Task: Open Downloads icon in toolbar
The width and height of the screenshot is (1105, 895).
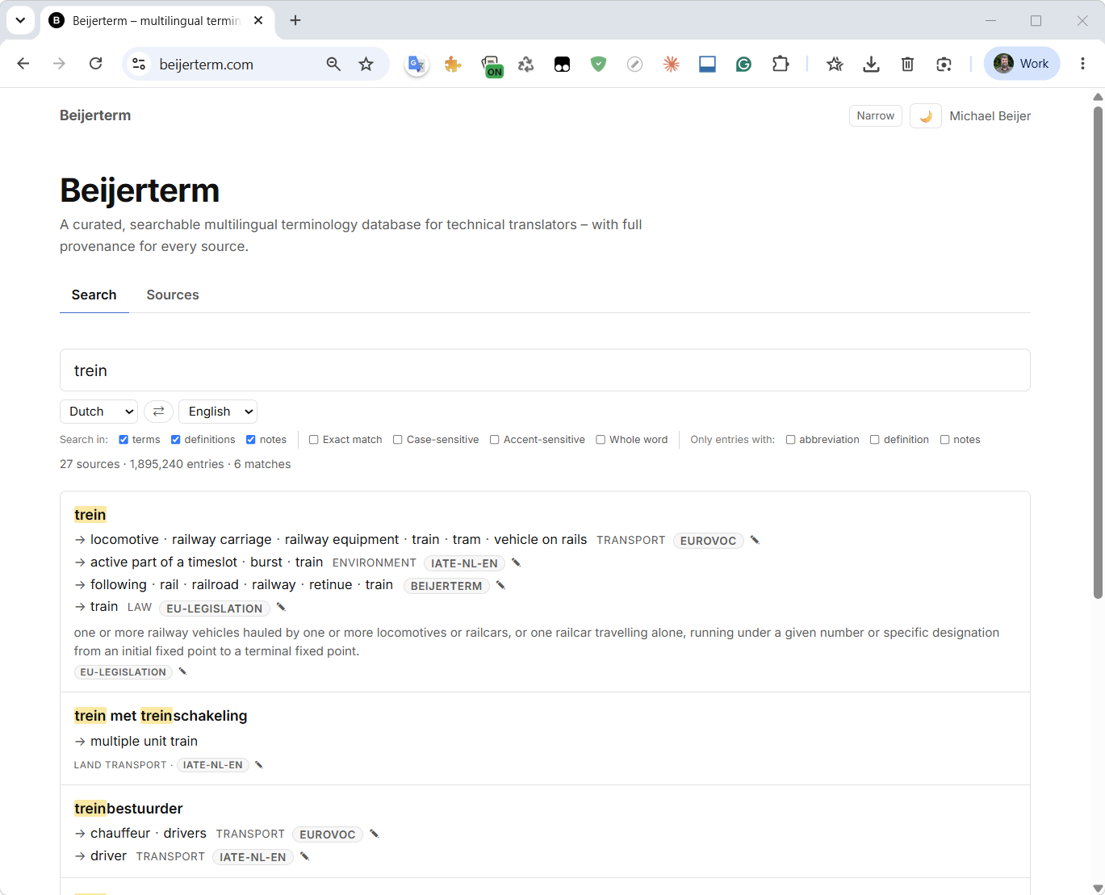Action: click(x=871, y=64)
